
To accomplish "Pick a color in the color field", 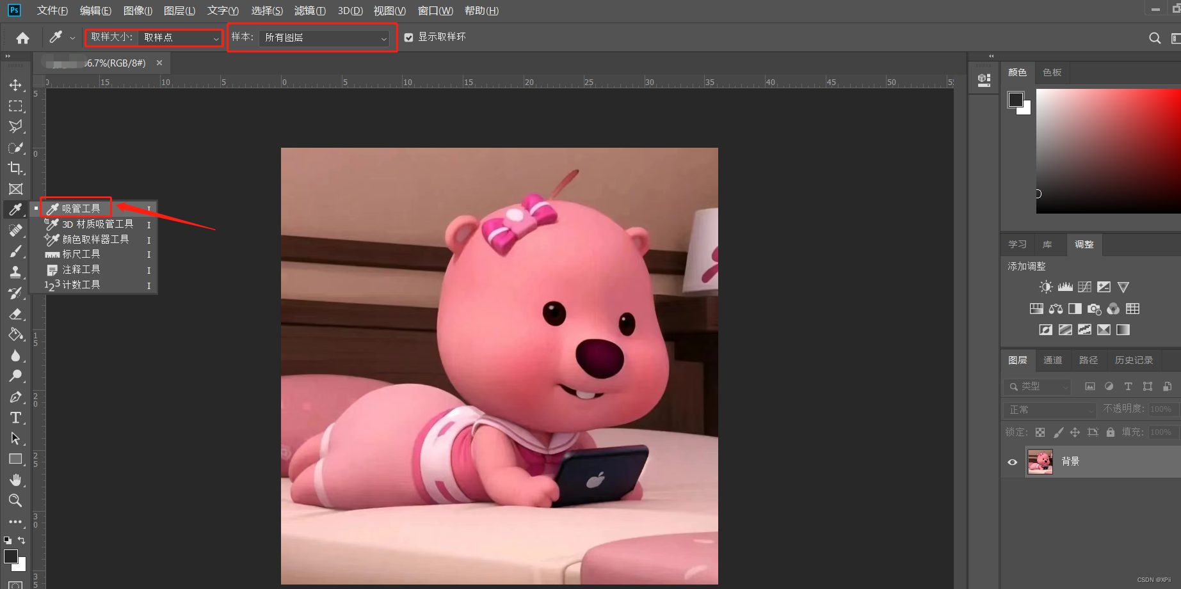I will point(1109,151).
